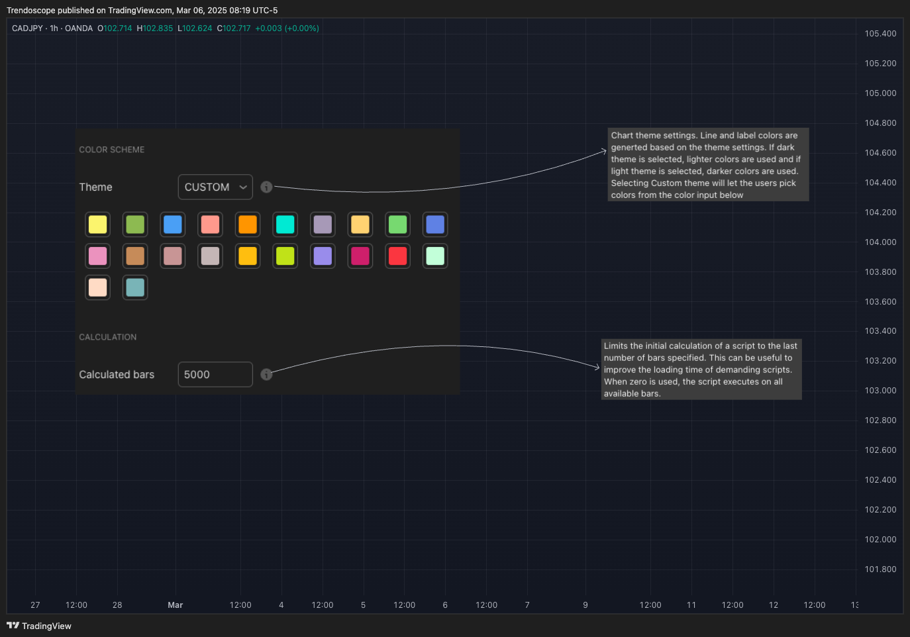Pick the light gray-beige swatch in the second row

[211, 256]
